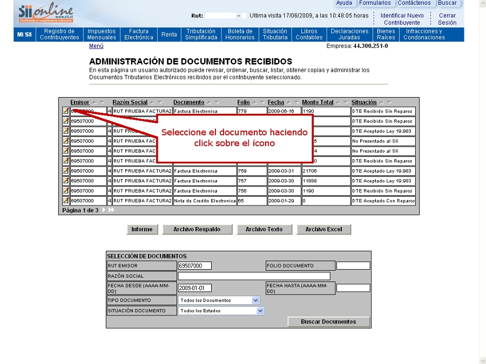Click Cerrar Sesión link

click(x=447, y=19)
